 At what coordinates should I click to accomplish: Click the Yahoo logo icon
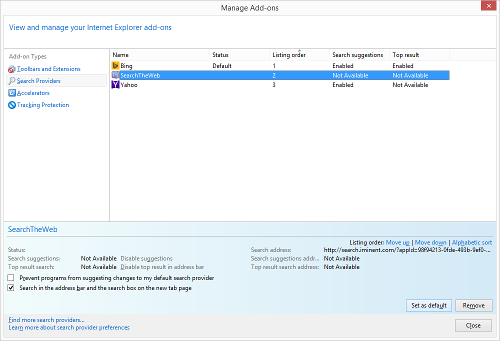[115, 85]
